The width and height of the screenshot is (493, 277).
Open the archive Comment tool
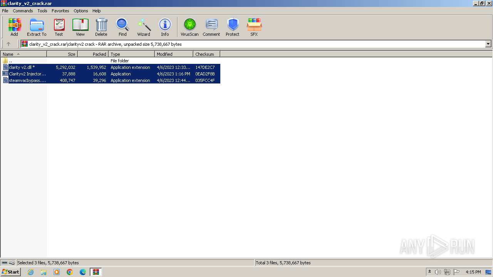coord(211,27)
